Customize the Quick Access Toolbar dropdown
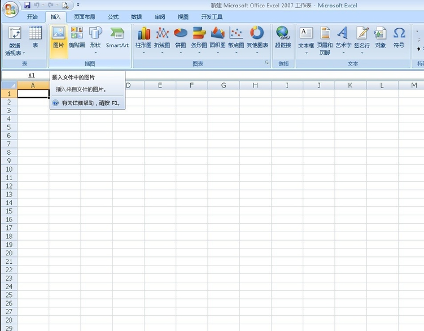Screen dimensions: 424x331 click(x=78, y=5)
